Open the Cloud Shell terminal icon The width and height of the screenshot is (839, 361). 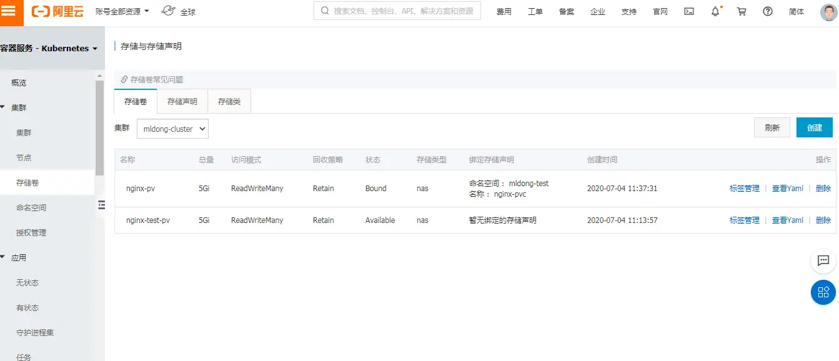coord(689,11)
